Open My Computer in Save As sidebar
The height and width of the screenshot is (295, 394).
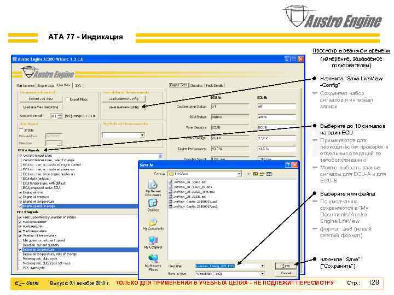tap(153, 243)
